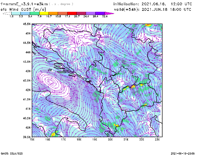This screenshot has height=155, width=200.
Task: Click the legend value 24.4
Action: (86, 16)
